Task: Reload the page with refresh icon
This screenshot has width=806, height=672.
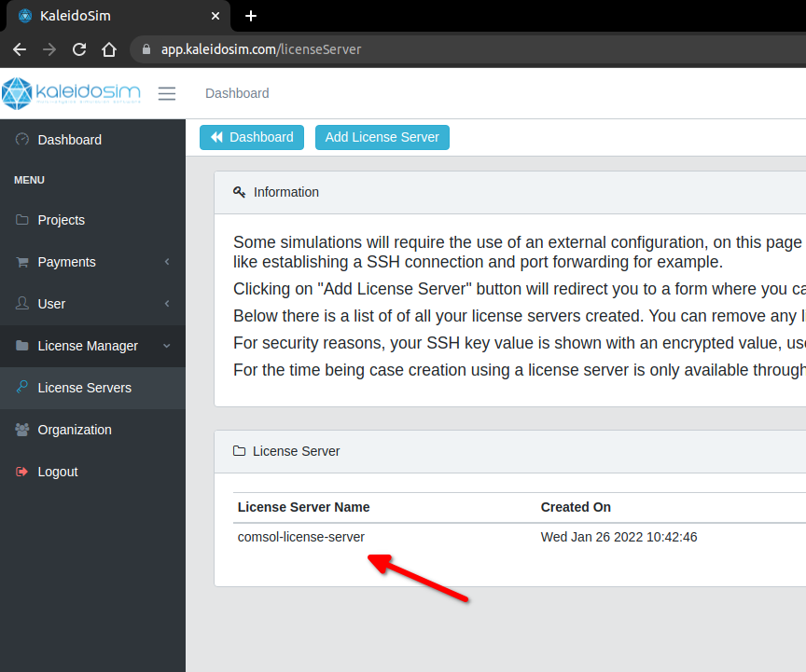Action: click(x=79, y=49)
